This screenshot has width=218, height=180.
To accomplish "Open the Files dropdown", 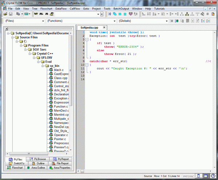I will tap(43, 21).
